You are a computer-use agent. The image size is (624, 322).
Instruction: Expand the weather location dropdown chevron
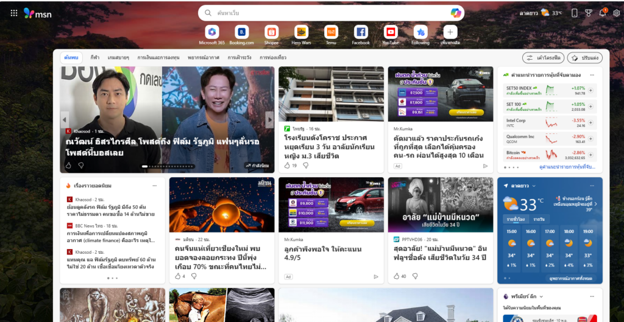(x=534, y=186)
